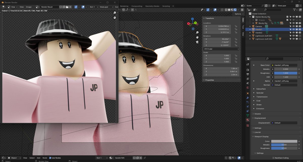Open image folder icon in Render window

tap(67, 7)
